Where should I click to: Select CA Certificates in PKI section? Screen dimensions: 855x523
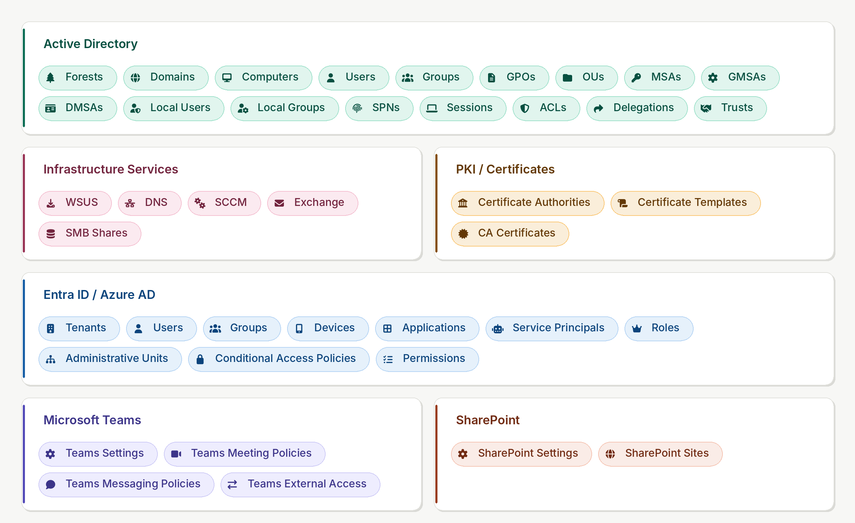[x=509, y=233]
